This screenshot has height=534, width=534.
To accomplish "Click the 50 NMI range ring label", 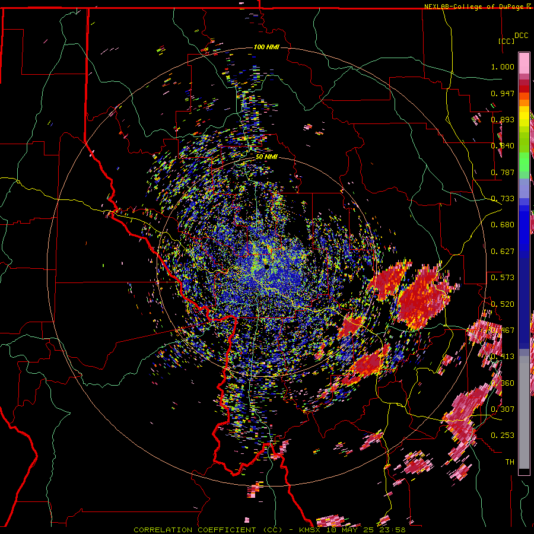I will (x=266, y=157).
